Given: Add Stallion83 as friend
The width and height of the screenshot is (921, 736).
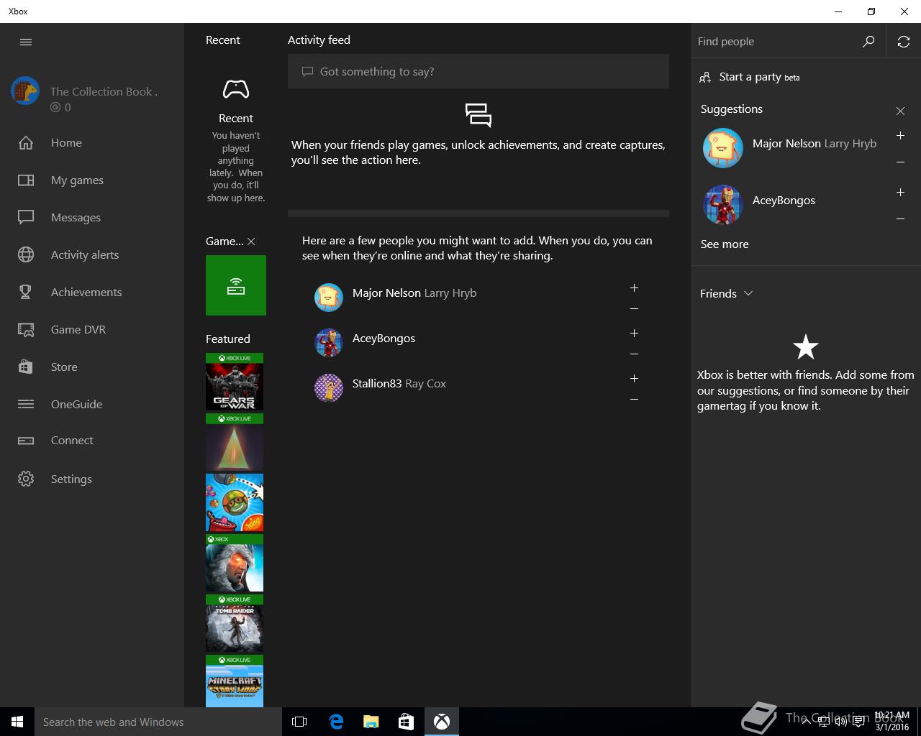Looking at the screenshot, I should (634, 378).
